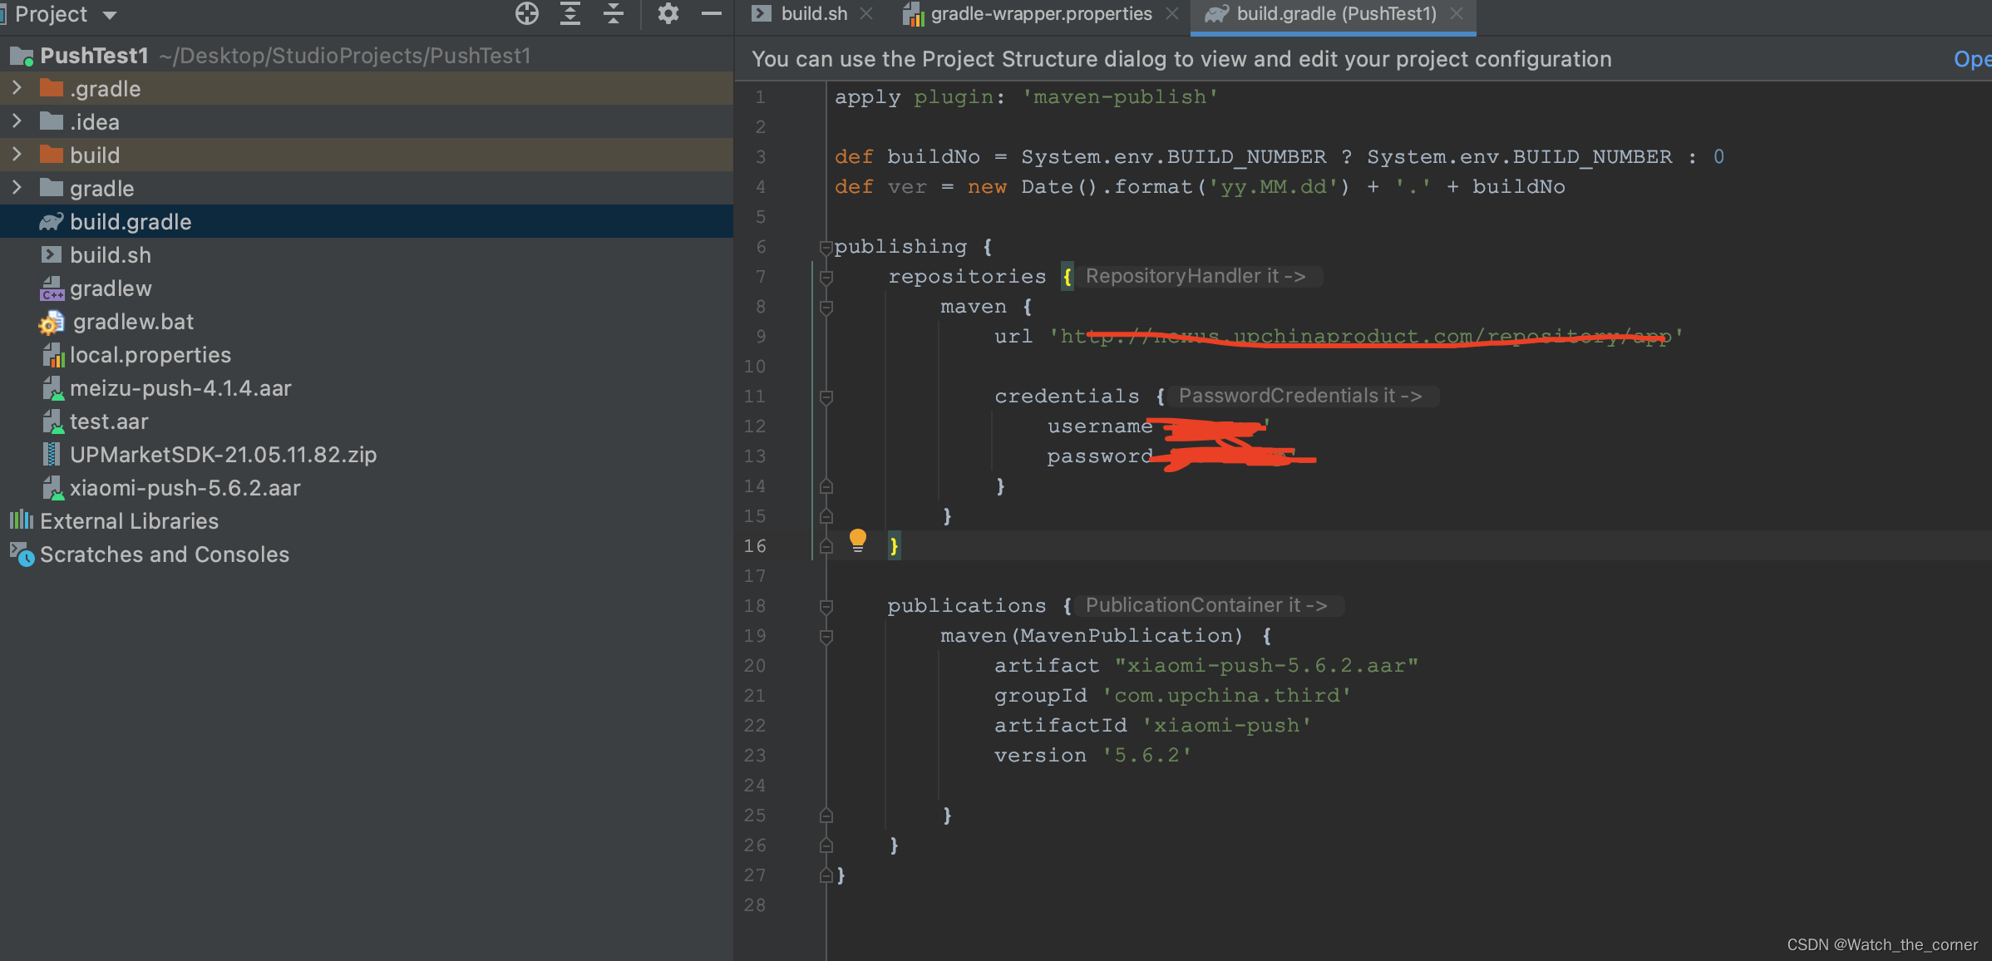Switch to the build.sh tab
Screen dimensions: 1992x961
point(813,14)
